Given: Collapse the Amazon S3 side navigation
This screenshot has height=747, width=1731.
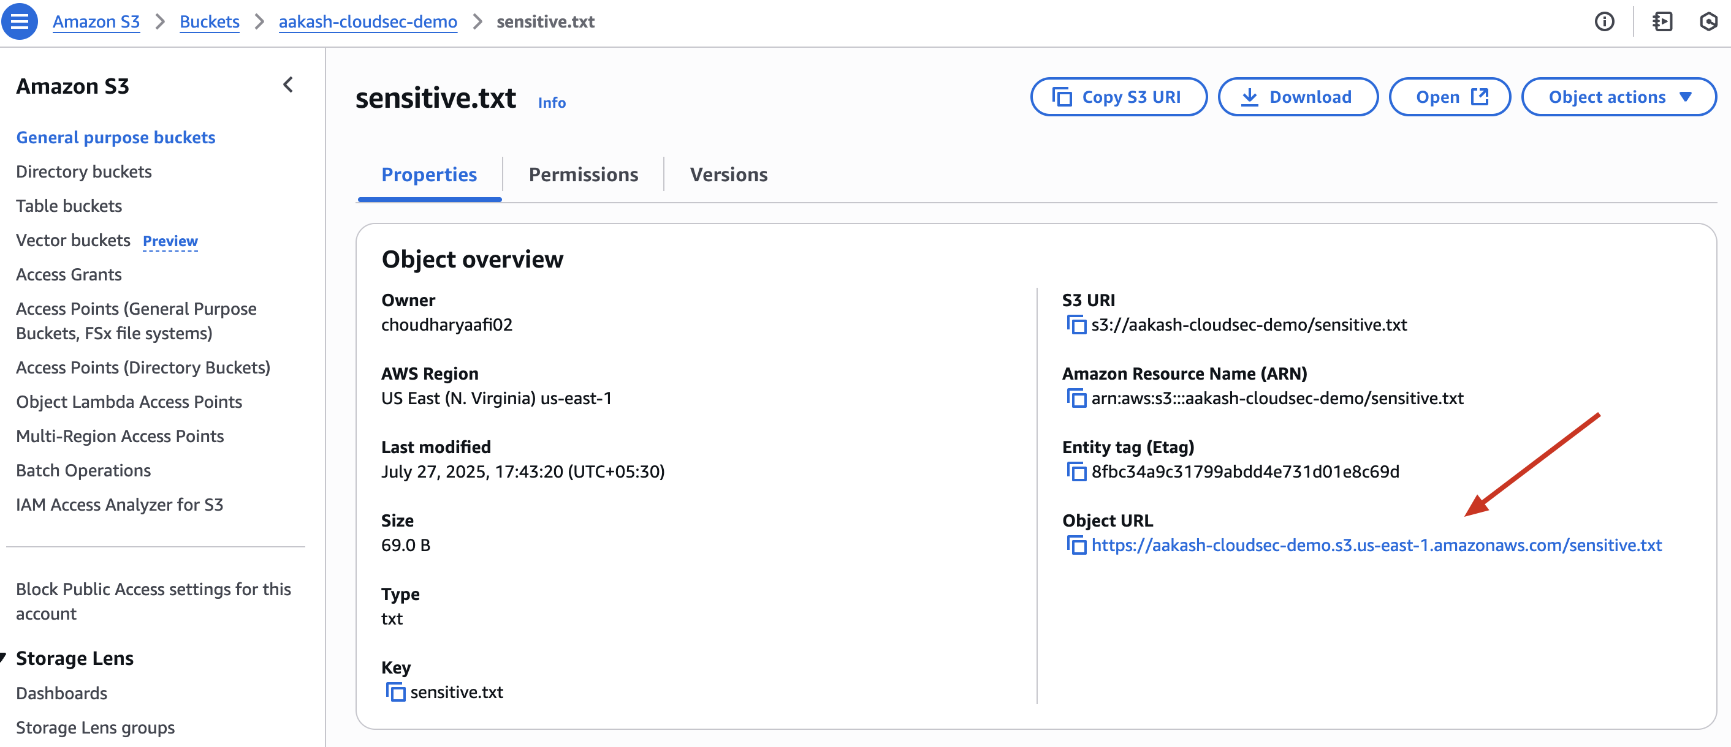Looking at the screenshot, I should pos(288,85).
